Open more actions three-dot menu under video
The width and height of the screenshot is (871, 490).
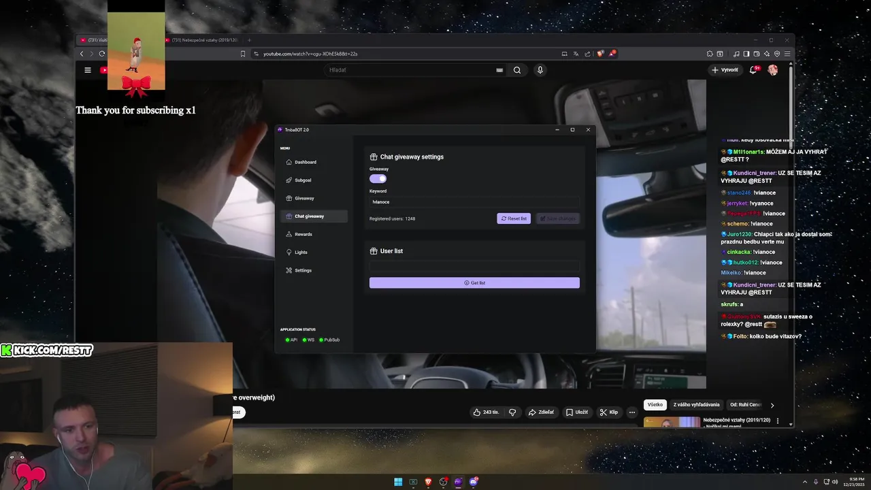631,412
